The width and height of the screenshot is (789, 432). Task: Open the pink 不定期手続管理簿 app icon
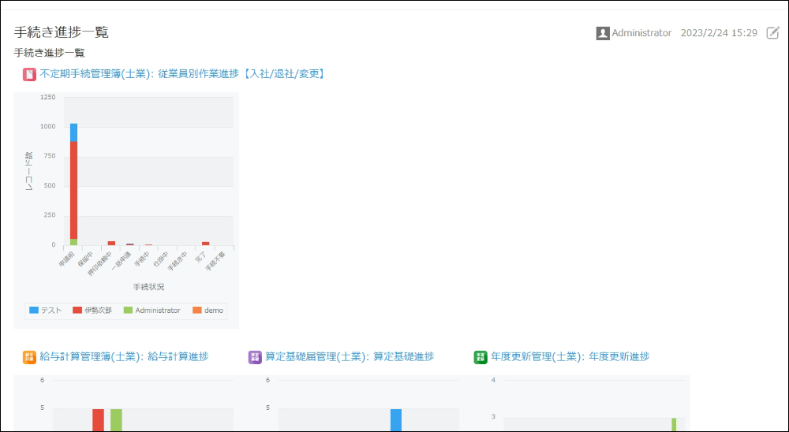coord(29,74)
